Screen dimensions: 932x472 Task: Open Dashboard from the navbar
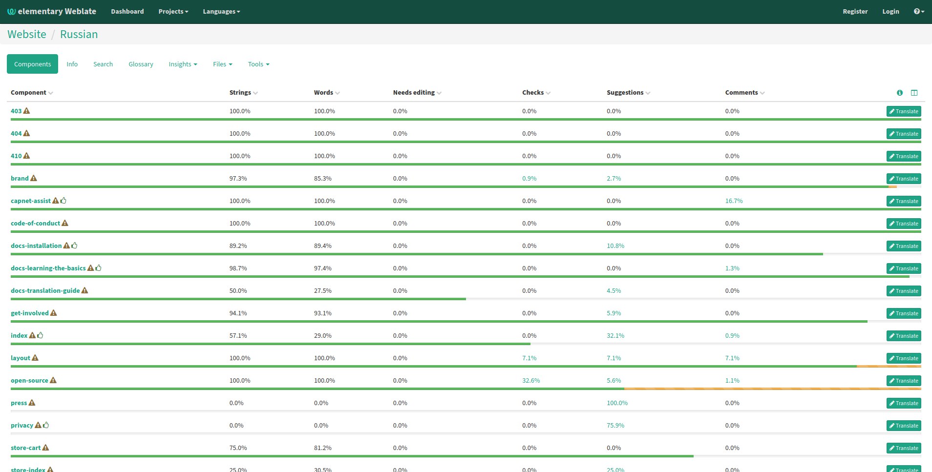pos(127,11)
